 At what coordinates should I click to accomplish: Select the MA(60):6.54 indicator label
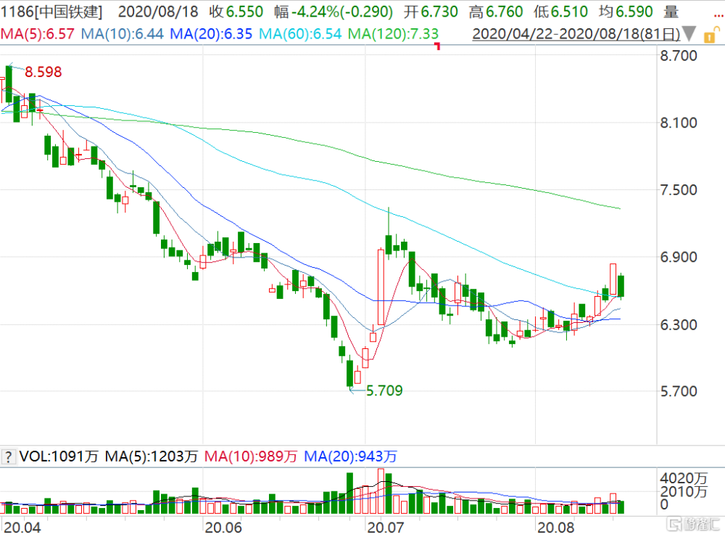300,34
